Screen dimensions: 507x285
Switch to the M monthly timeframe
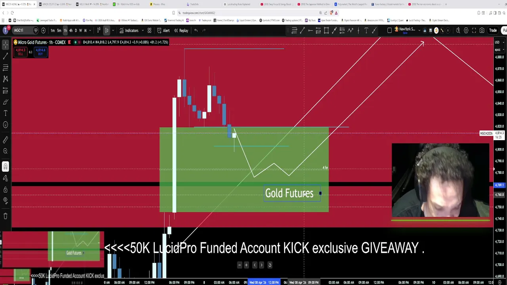(x=85, y=30)
